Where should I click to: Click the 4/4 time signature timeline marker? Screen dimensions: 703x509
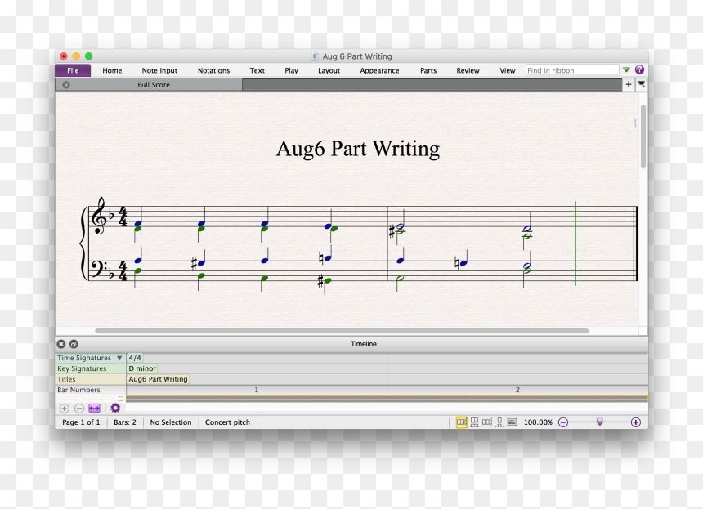point(135,358)
